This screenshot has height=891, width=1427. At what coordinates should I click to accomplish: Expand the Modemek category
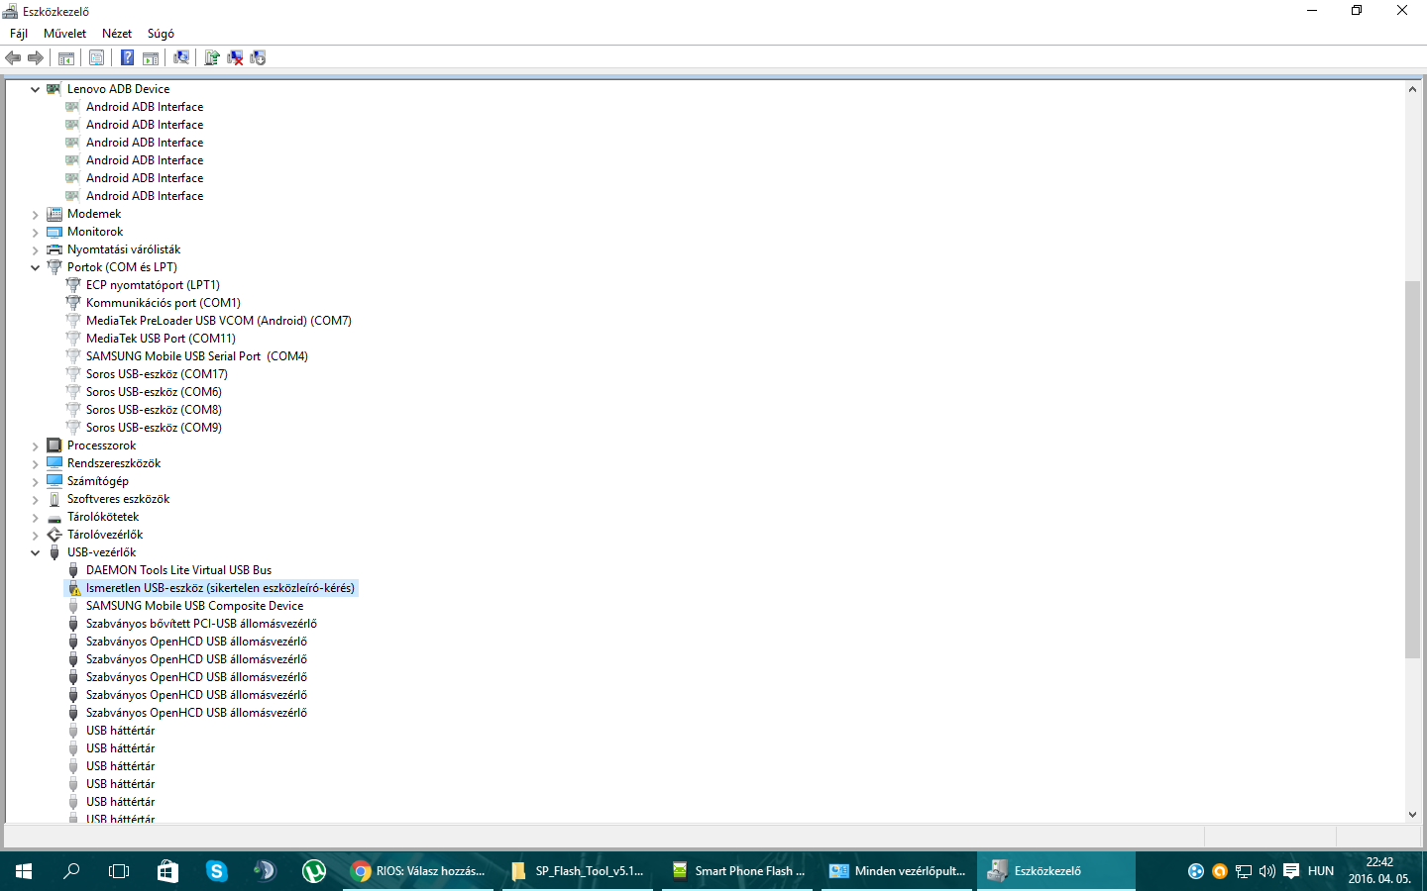coord(36,214)
